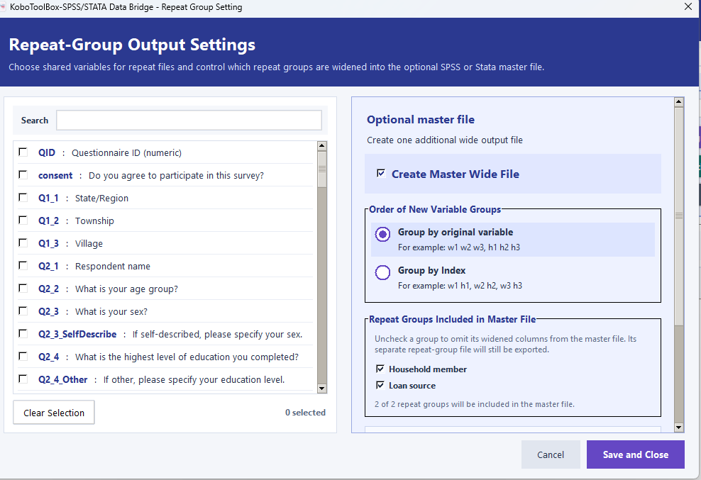This screenshot has width=701, height=480.
Task: Select the Group by Index radio button
Action: (x=382, y=272)
